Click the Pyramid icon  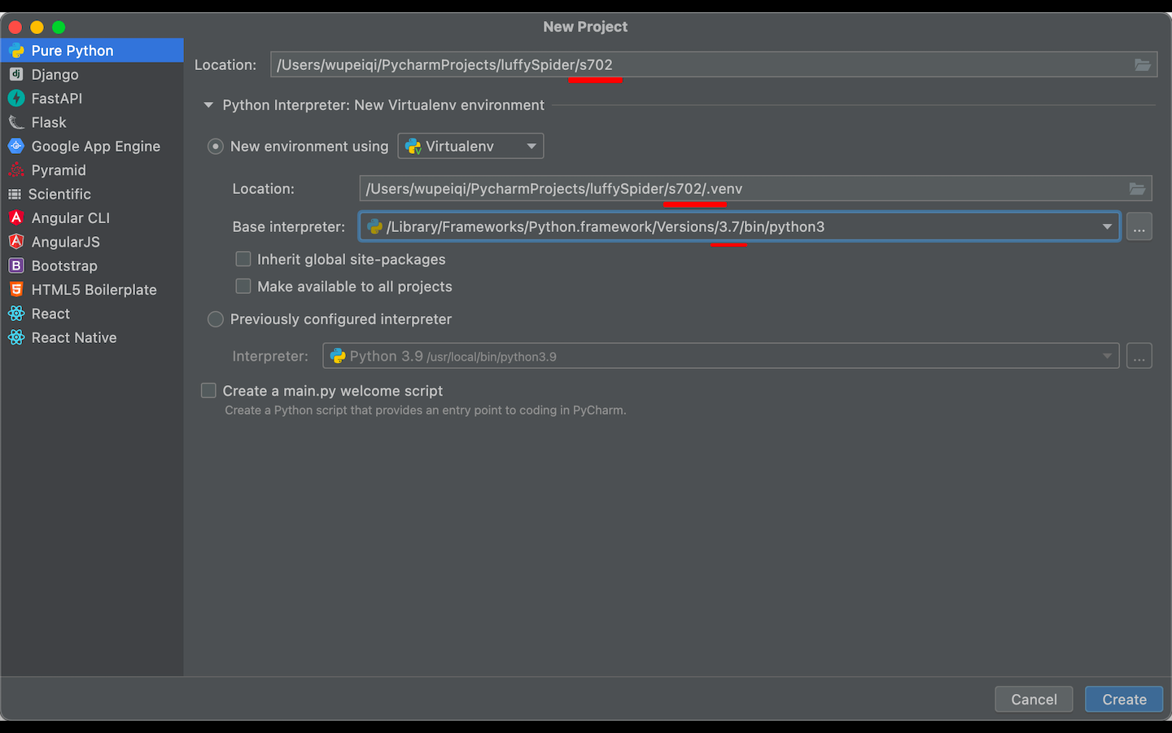click(x=16, y=170)
